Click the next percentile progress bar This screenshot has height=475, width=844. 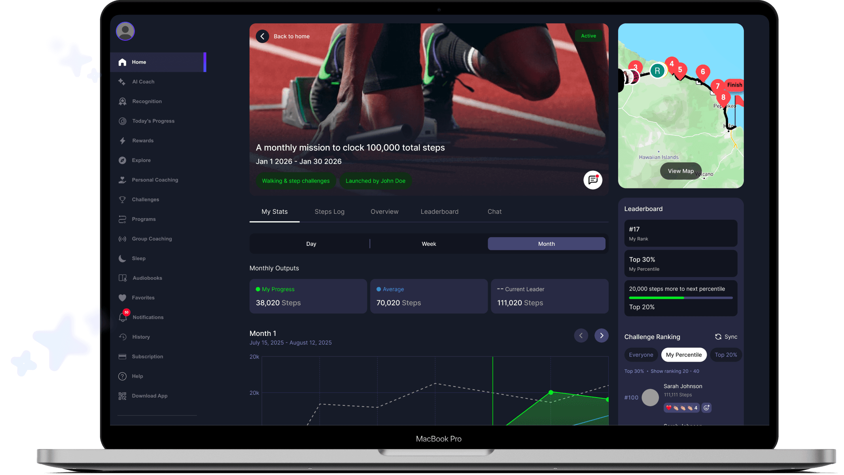(680, 298)
